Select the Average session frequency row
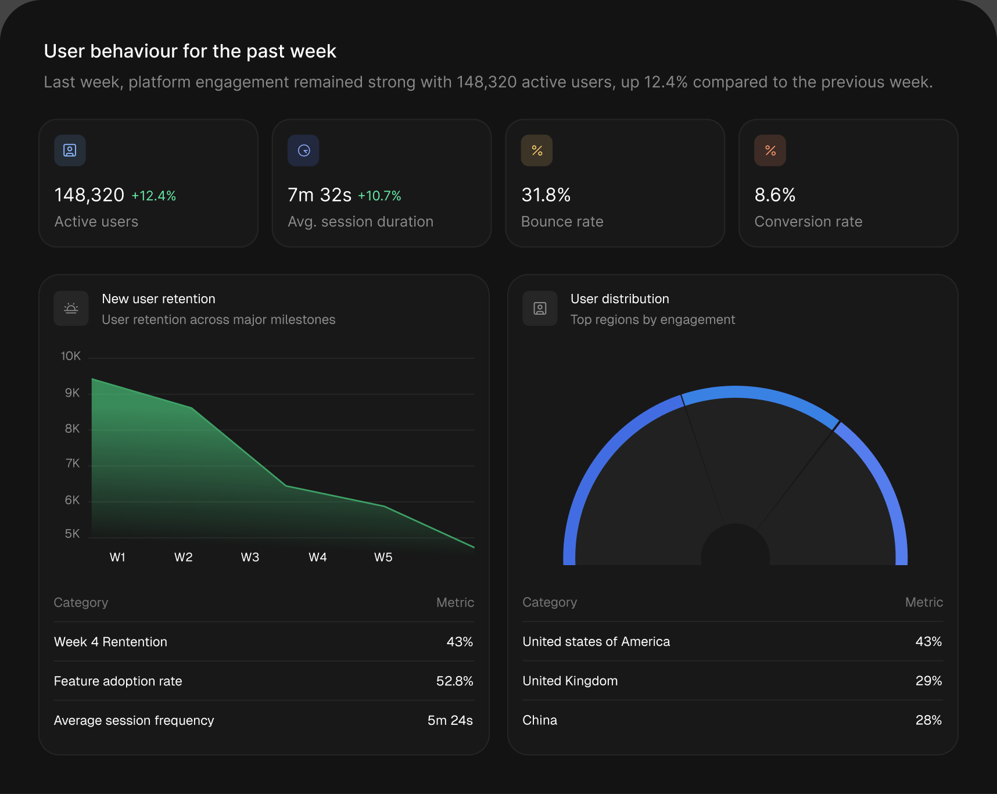This screenshot has height=794, width=997. coord(264,720)
